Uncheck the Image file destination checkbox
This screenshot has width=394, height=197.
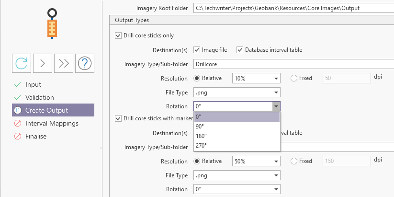click(197, 50)
